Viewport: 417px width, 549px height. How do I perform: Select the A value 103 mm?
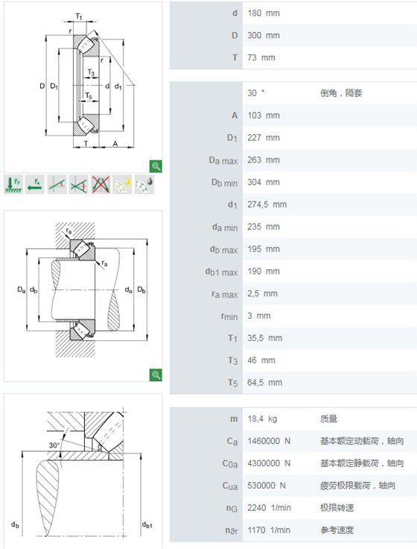coord(264,116)
